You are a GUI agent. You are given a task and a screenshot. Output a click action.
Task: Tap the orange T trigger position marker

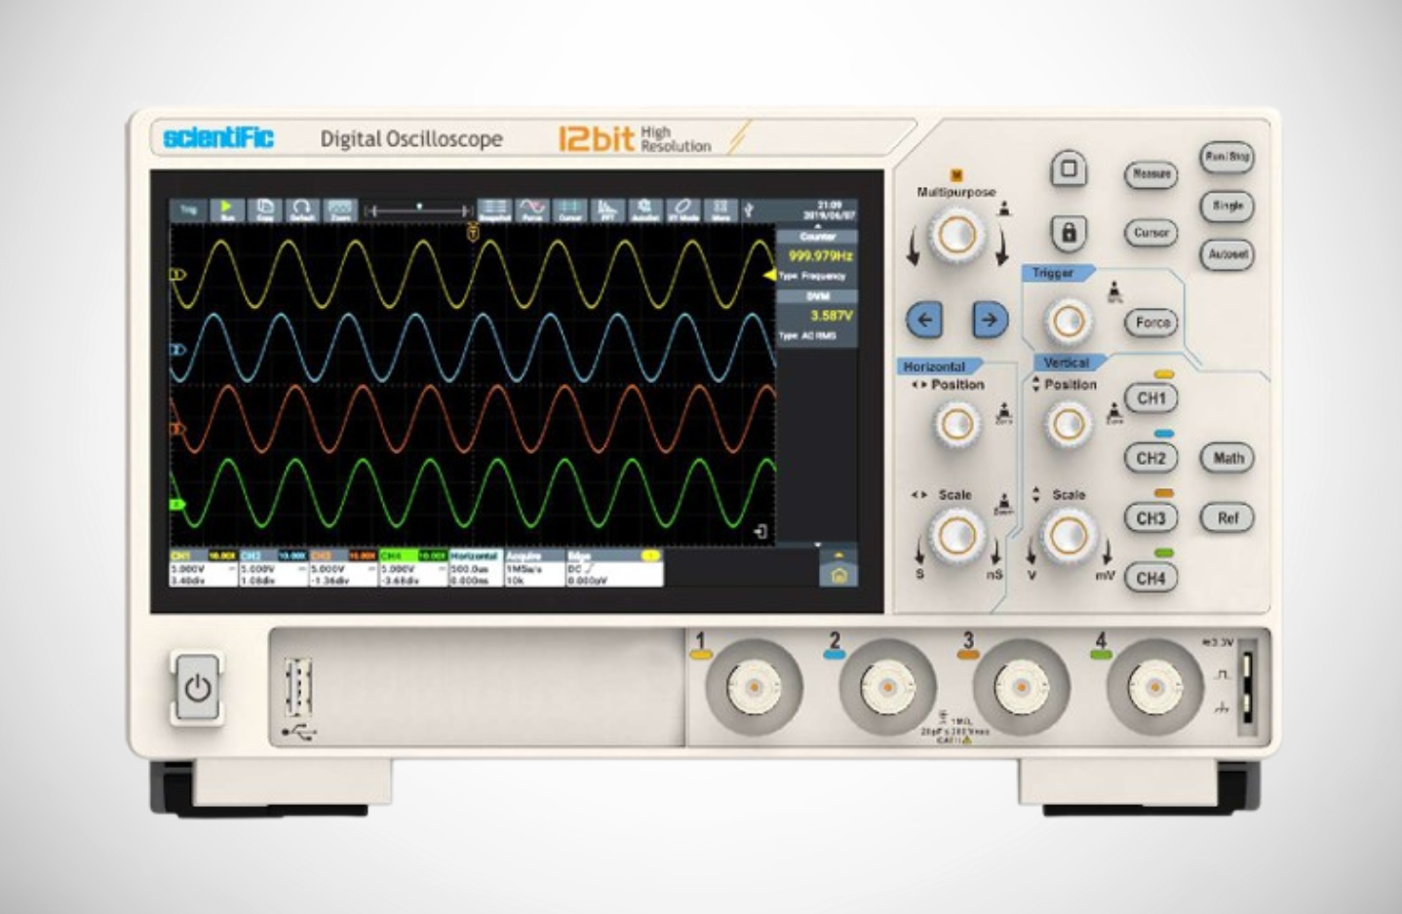pyautogui.click(x=473, y=232)
